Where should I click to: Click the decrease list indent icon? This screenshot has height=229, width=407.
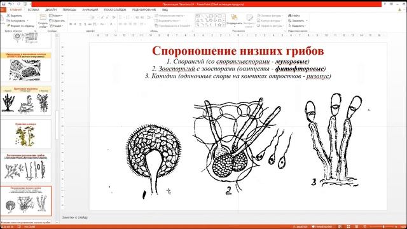point(137,17)
